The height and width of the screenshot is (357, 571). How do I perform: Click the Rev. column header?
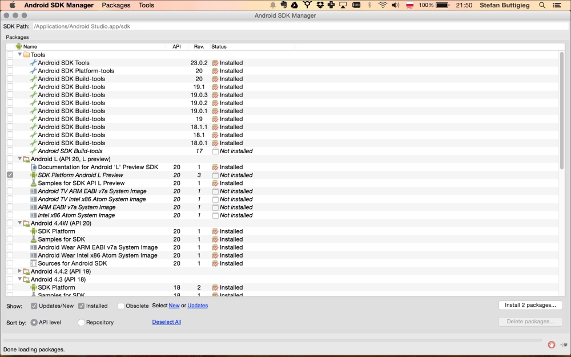coord(199,47)
